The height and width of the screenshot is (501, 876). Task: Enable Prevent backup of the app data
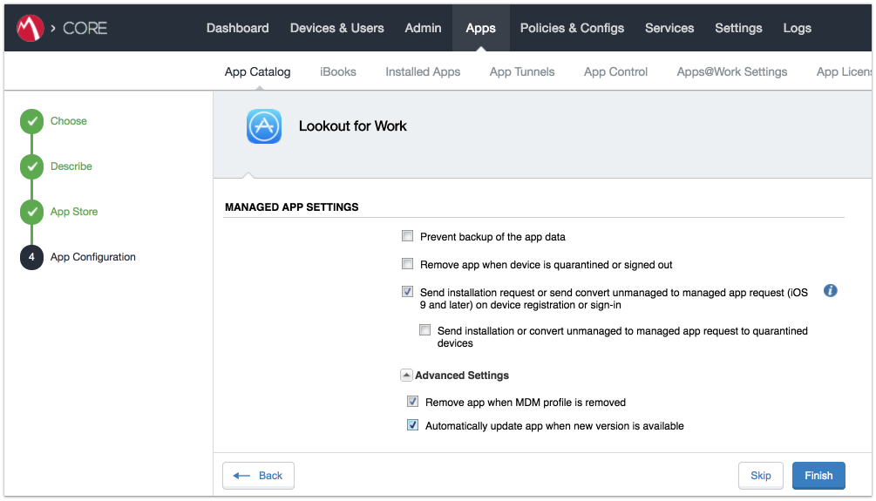click(407, 236)
